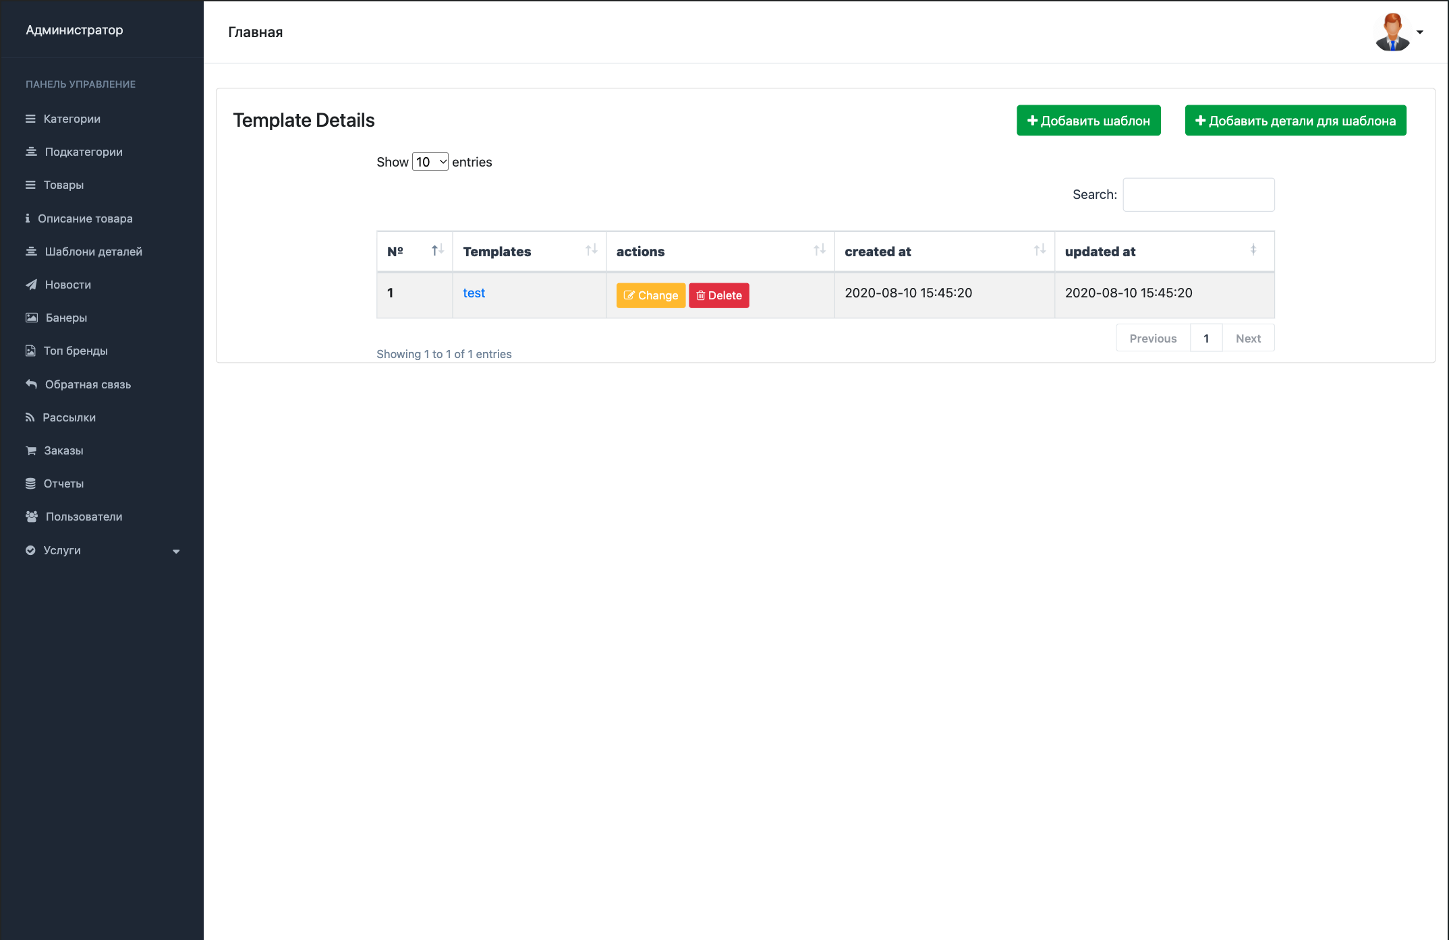Expand the Услуги submenu arrow
The height and width of the screenshot is (940, 1449).
pyautogui.click(x=177, y=552)
